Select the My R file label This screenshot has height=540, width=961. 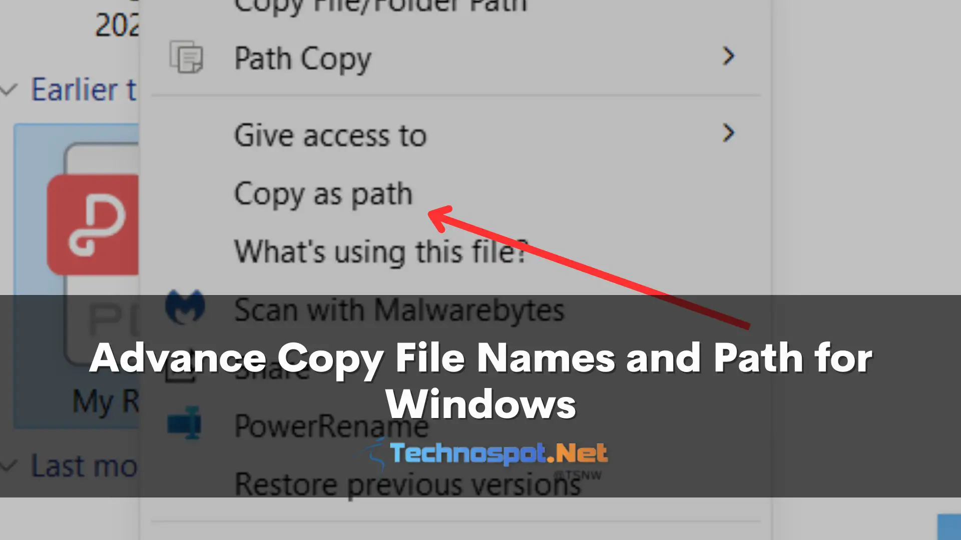(x=106, y=401)
